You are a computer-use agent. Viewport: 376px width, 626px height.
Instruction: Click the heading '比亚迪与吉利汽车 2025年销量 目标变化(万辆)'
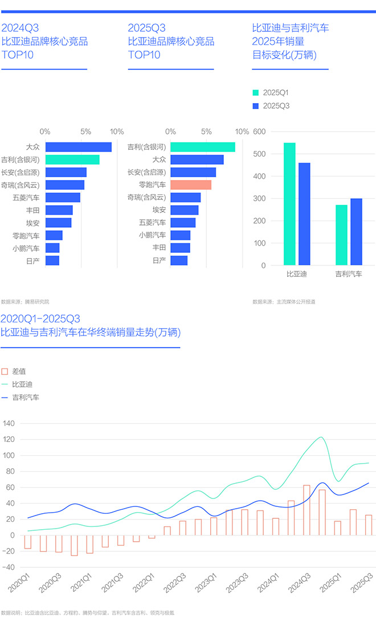(291, 42)
